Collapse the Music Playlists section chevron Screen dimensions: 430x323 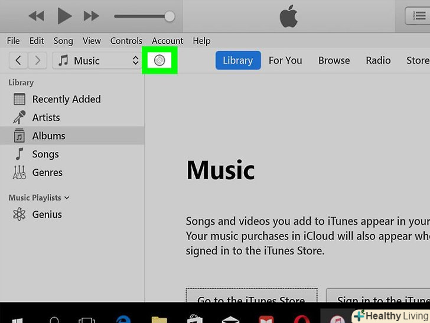tap(67, 198)
